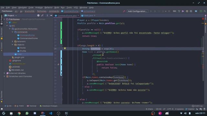
Task: Open Commandsethome class in tree
Action: (x=29, y=38)
